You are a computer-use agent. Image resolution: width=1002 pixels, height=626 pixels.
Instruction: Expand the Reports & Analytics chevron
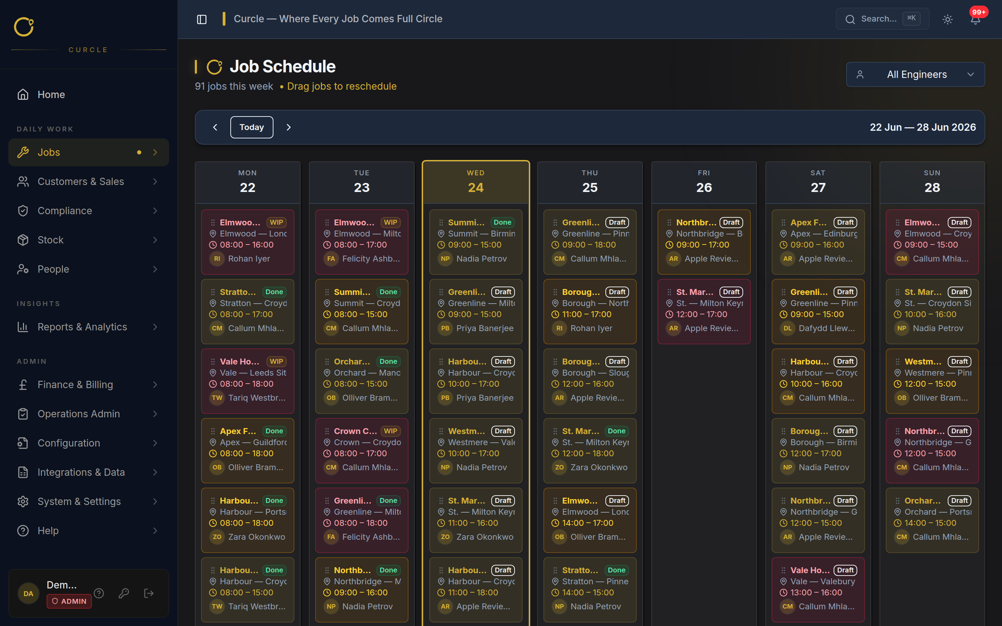(x=155, y=327)
